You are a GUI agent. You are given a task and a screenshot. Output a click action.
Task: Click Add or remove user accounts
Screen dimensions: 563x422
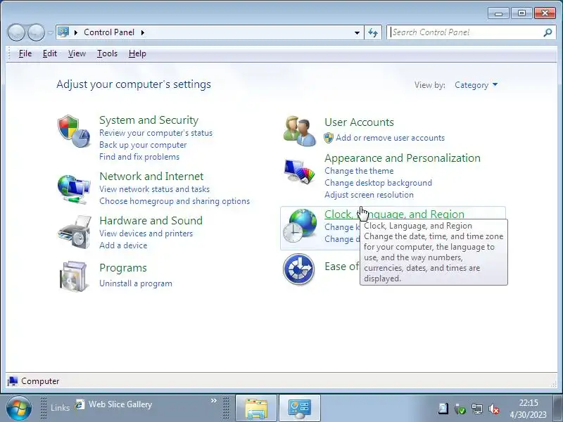click(x=390, y=138)
